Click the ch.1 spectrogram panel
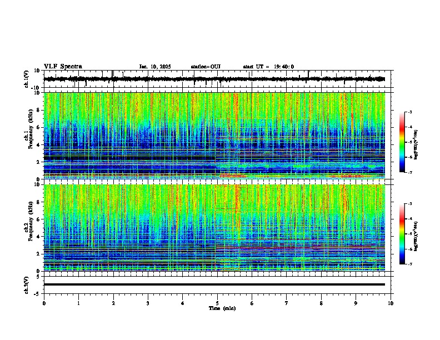The width and height of the screenshot is (440, 340). click(214, 136)
